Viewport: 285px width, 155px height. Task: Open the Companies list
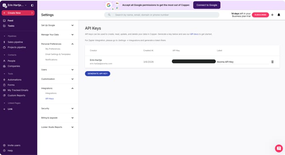(x=14, y=66)
